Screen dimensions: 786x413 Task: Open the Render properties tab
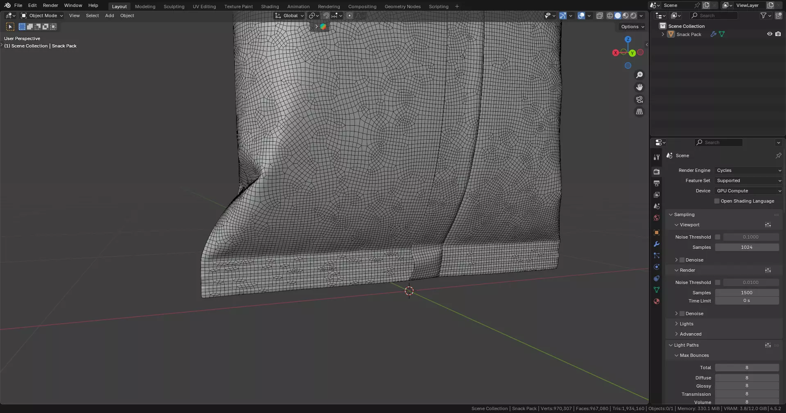657,172
